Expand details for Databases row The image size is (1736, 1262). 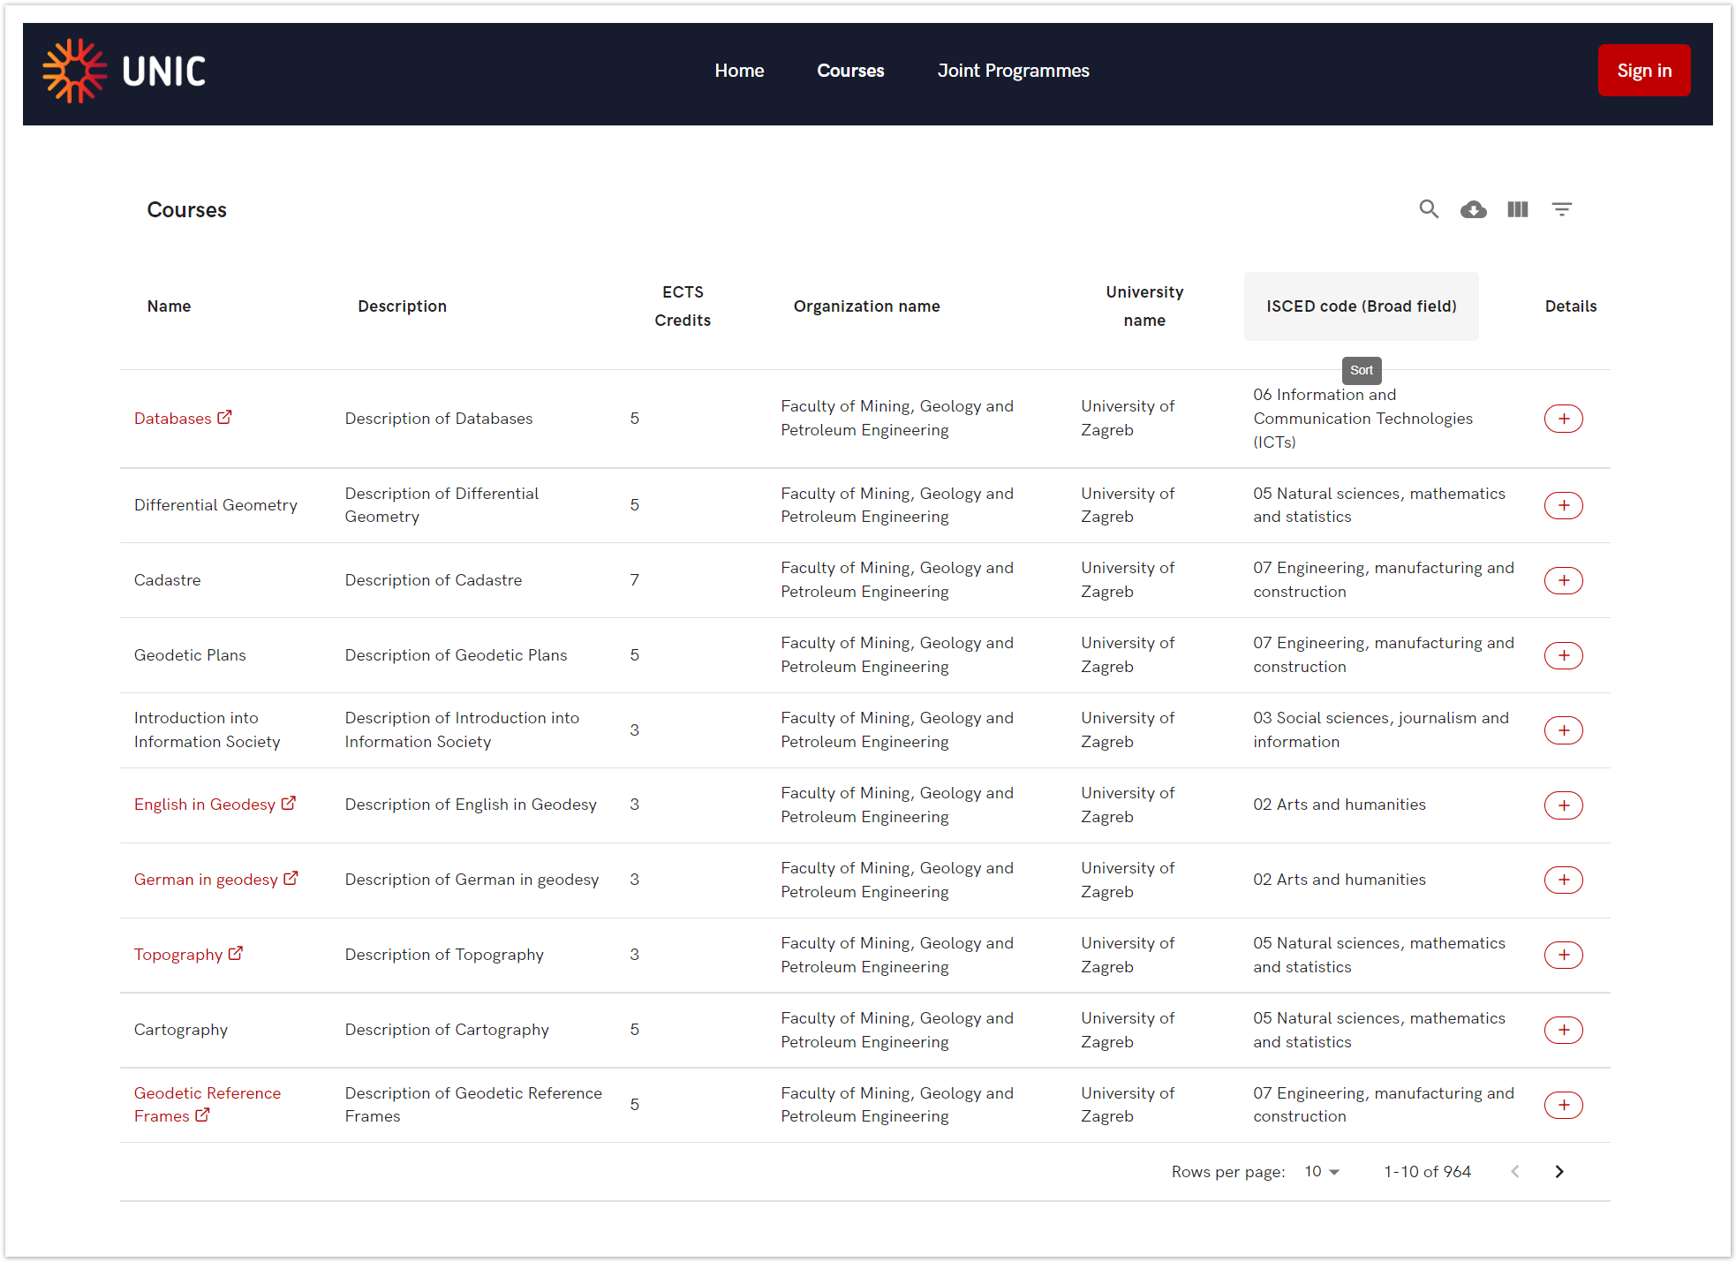click(x=1563, y=419)
